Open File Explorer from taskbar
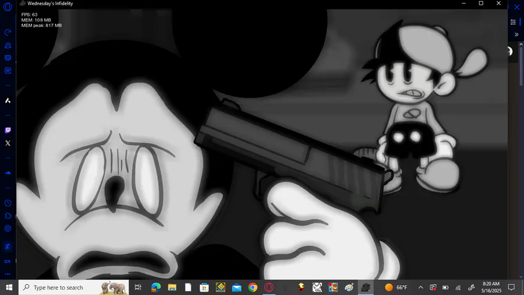This screenshot has width=524, height=295. pyautogui.click(x=172, y=287)
